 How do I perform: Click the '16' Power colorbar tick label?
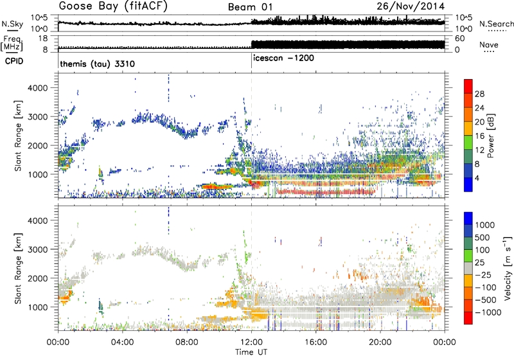479,136
